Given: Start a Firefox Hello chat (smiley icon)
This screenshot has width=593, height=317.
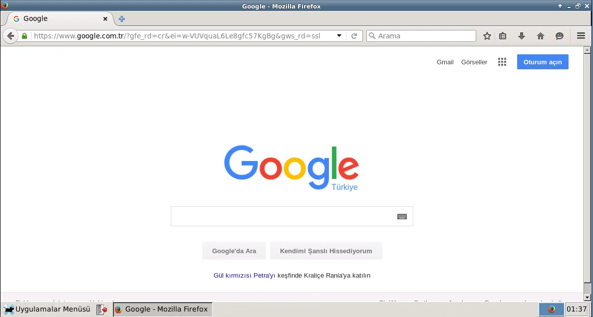Looking at the screenshot, I should [x=559, y=36].
